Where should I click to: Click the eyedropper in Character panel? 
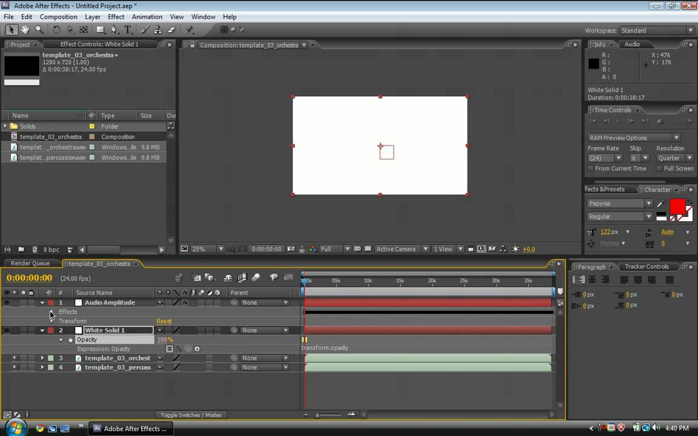pyautogui.click(x=661, y=203)
